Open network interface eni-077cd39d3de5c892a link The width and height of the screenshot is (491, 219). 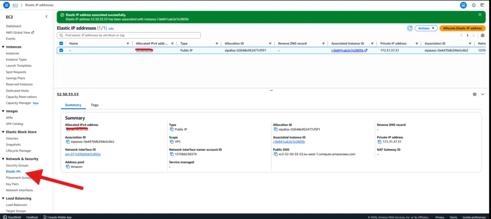[82, 154]
